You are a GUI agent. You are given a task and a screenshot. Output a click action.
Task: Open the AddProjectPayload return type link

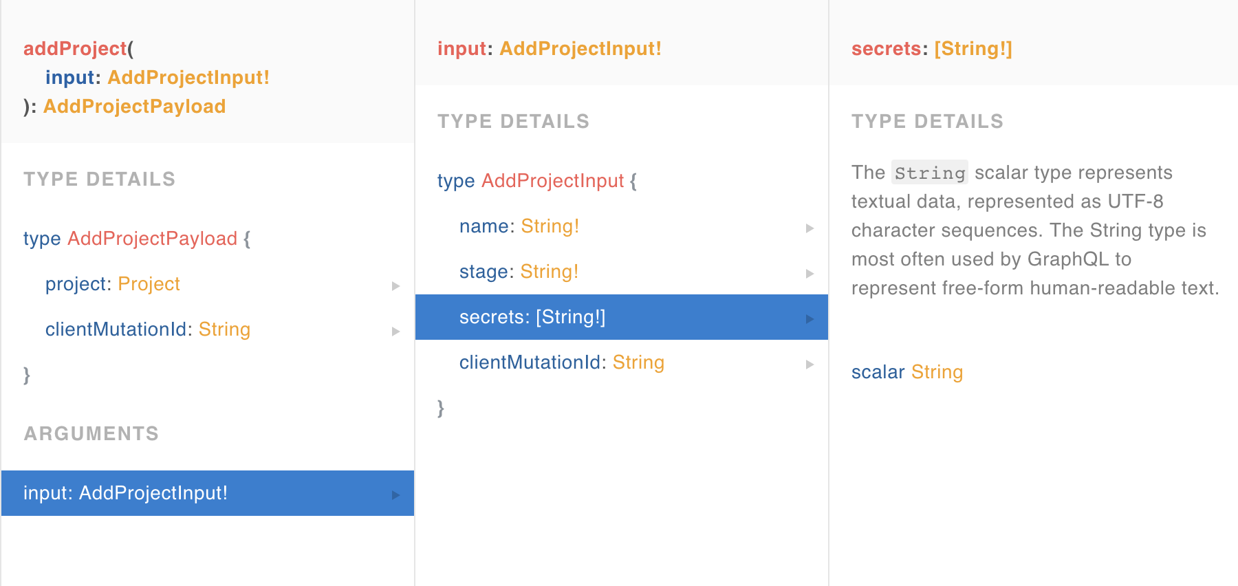(134, 106)
